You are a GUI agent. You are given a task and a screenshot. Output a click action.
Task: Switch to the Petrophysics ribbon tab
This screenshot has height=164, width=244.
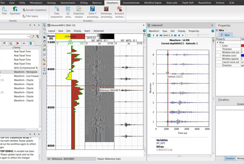tap(36, 3)
